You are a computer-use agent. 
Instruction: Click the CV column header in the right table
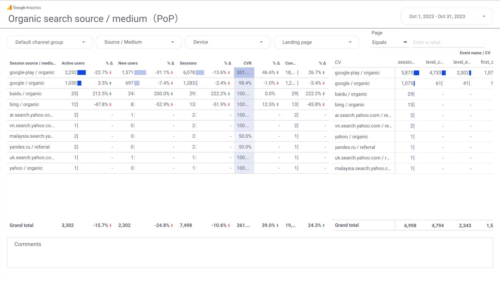[x=338, y=62]
